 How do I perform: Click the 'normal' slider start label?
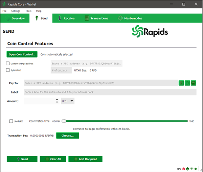pos(56,121)
